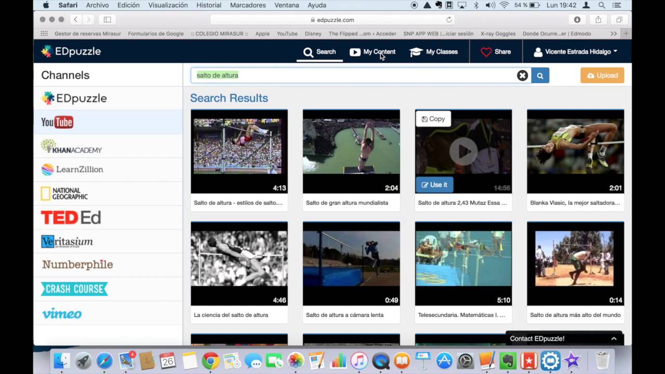
Task: Expand the Contact EDpuzzle chat panel
Action: [564, 339]
